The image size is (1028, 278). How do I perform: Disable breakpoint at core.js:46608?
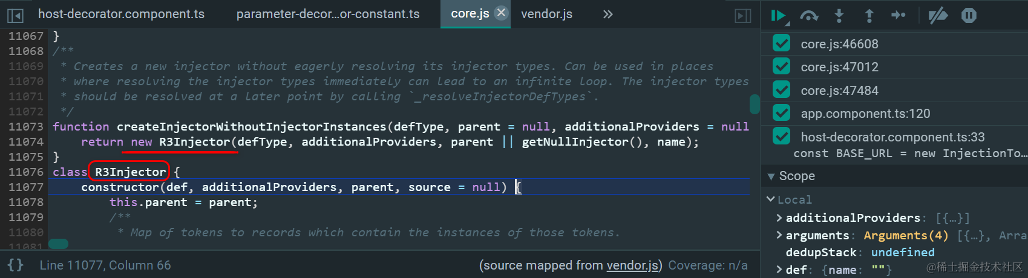pyautogui.click(x=782, y=44)
